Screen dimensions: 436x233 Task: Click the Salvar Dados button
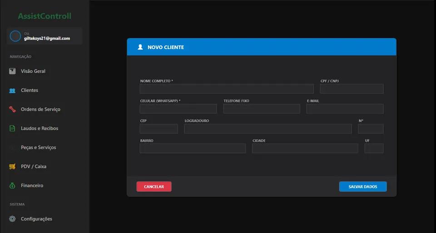[363, 187]
